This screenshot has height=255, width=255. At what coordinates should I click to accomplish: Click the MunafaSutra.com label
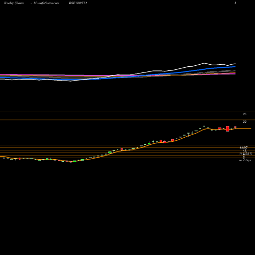[x=46, y=3]
